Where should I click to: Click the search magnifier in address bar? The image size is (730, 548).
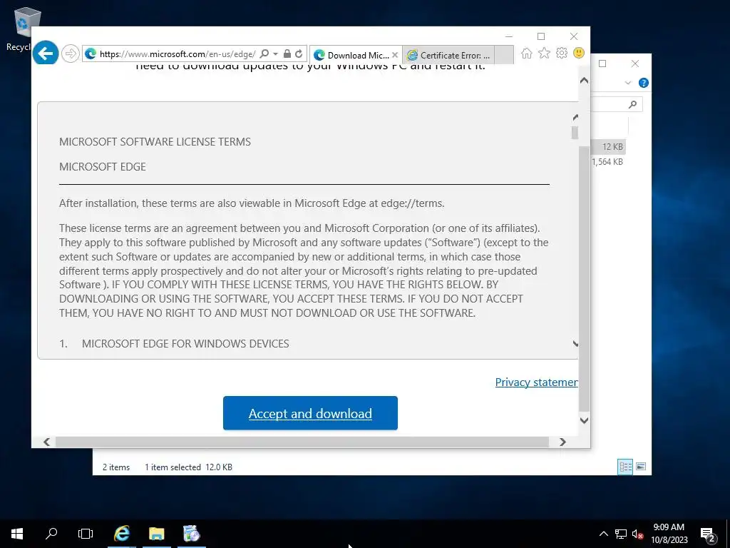(x=264, y=54)
